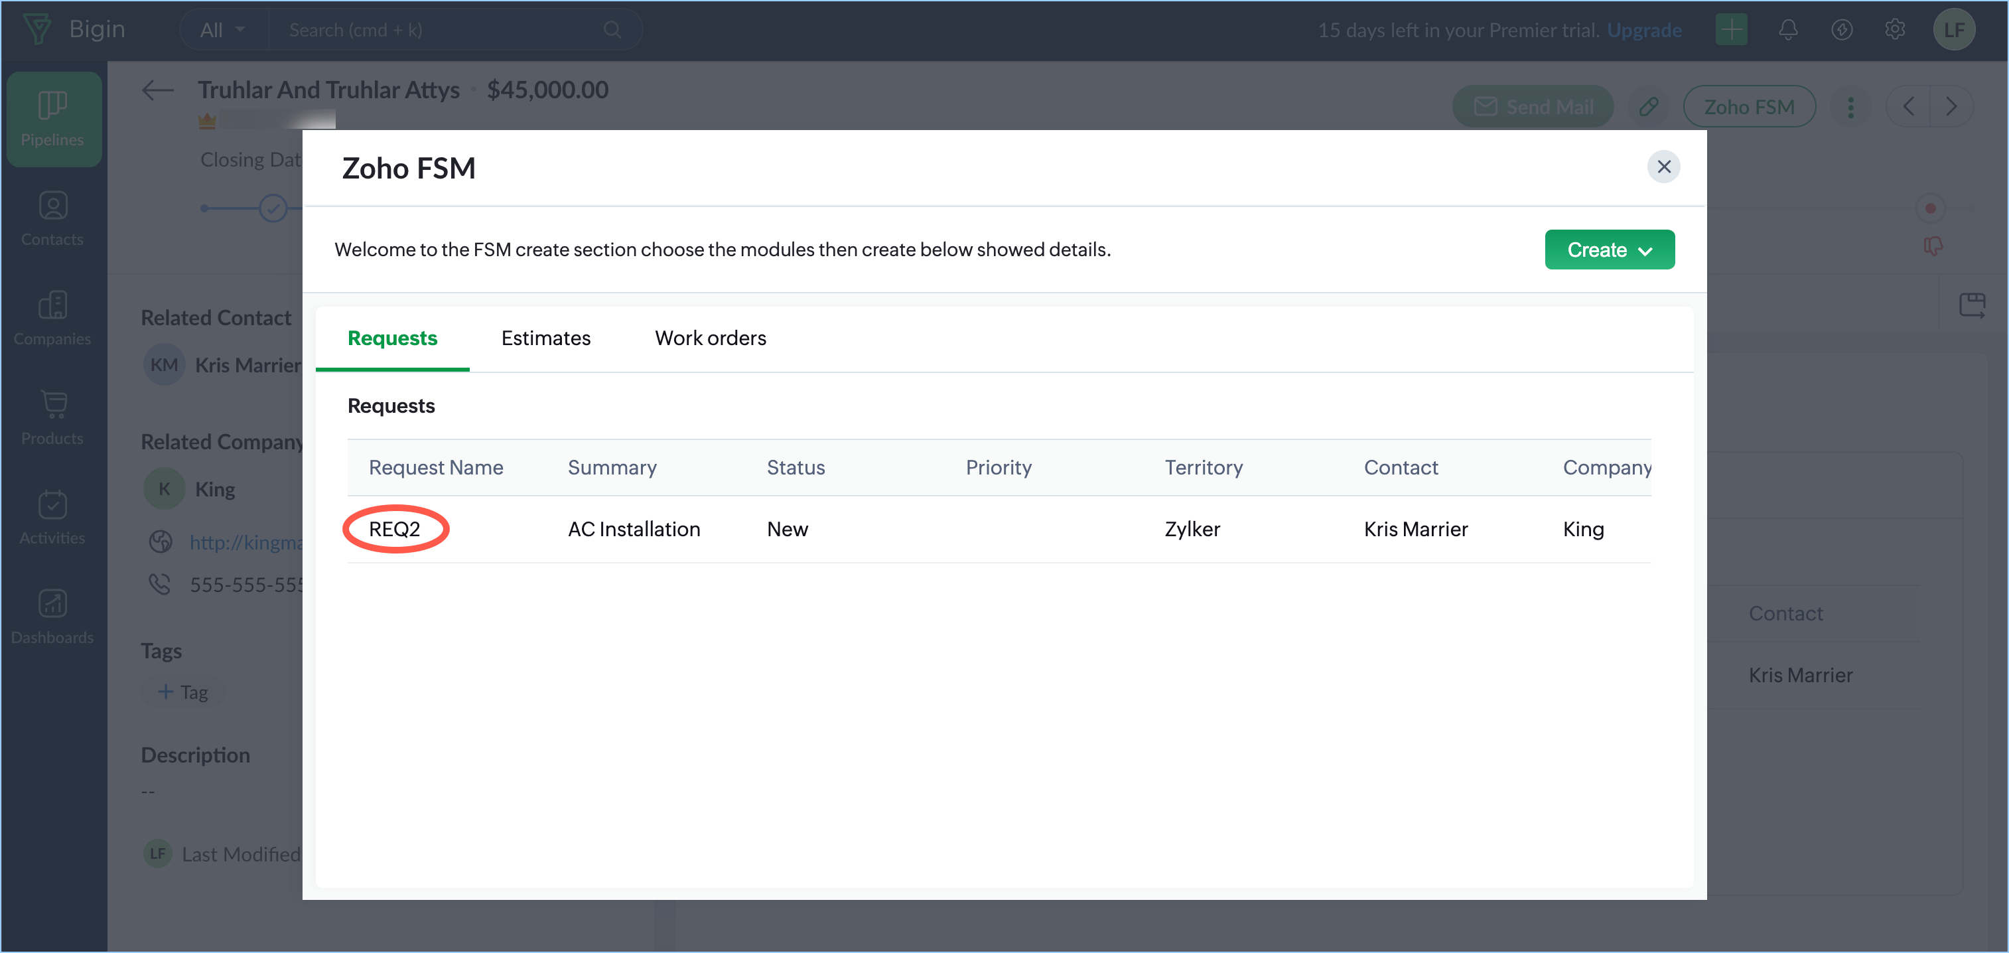Click the green plus quick-add icon
Image resolution: width=2009 pixels, height=953 pixels.
point(1732,30)
